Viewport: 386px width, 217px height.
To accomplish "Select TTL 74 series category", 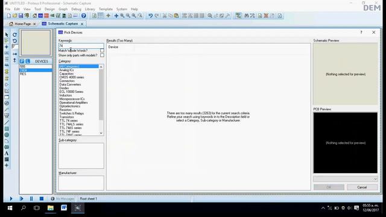I will [68, 121].
